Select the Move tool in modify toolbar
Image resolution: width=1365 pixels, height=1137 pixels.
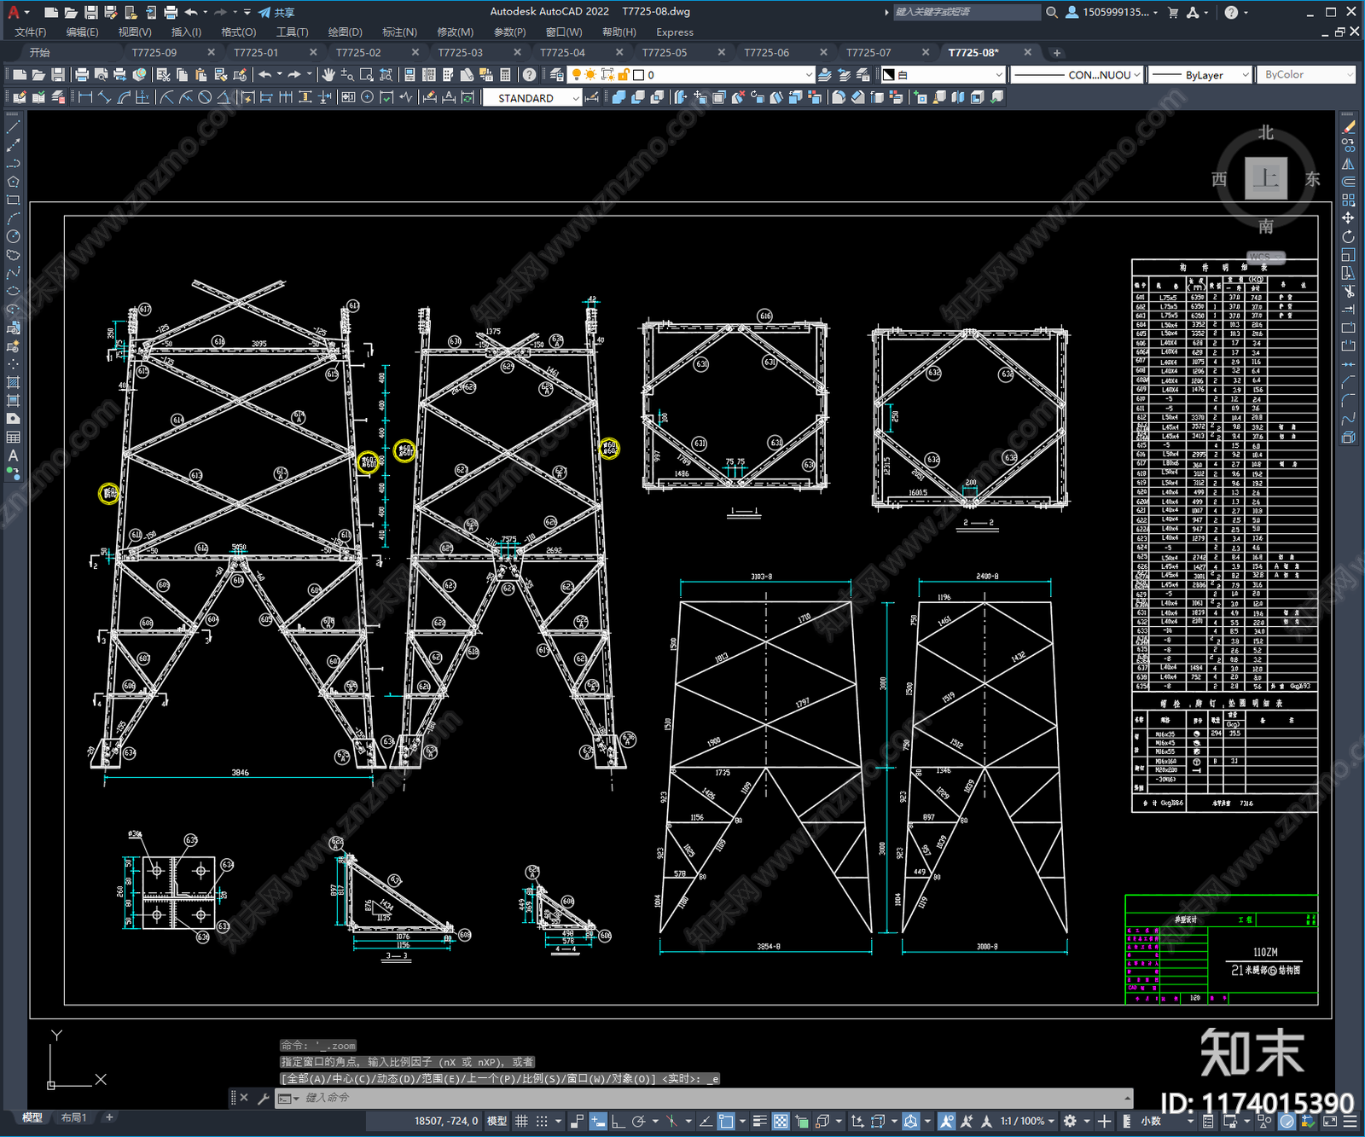point(1348,218)
